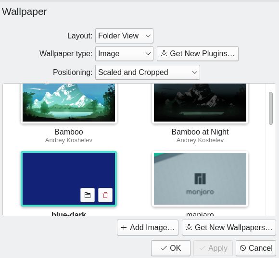Click the circle-slash icon on Cancel
The width and height of the screenshot is (279, 258).
click(243, 248)
